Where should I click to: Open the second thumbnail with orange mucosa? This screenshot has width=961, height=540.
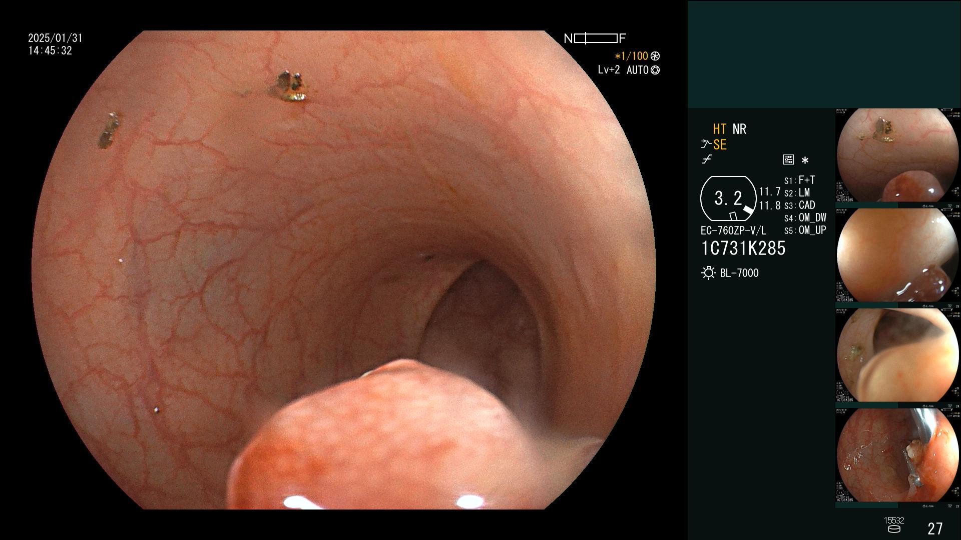point(898,255)
